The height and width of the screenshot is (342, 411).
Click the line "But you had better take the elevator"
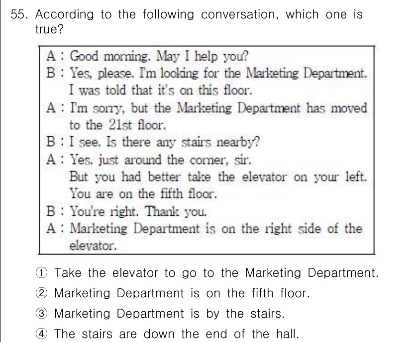click(x=217, y=177)
